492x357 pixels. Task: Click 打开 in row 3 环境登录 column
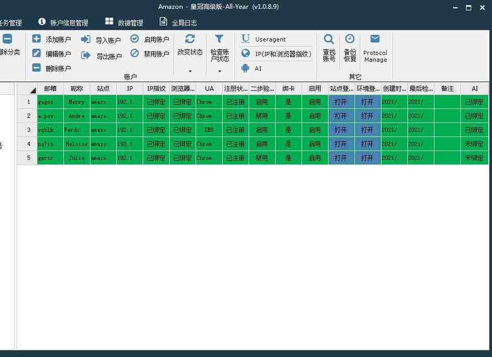coord(368,130)
